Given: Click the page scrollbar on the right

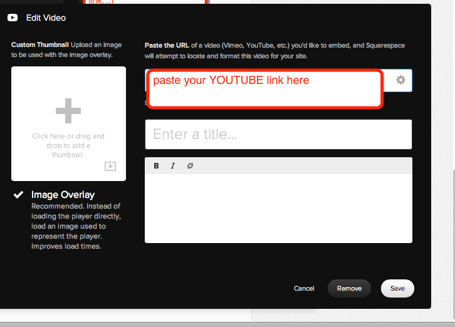Looking at the screenshot, I should (453, 244).
